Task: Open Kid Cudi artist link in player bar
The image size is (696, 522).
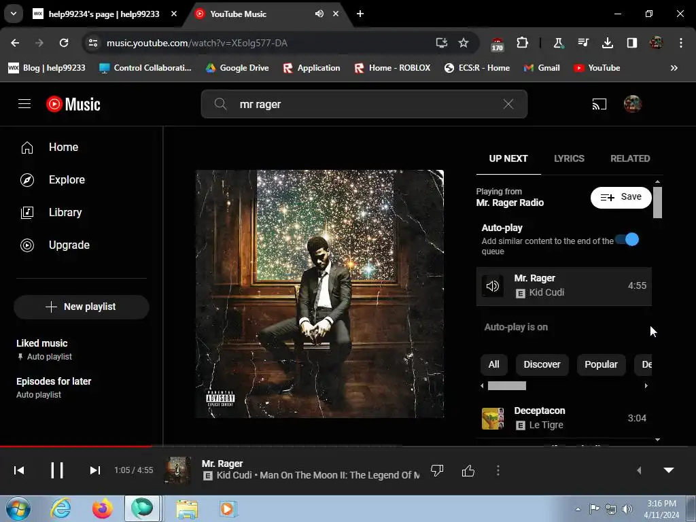Action: pyautogui.click(x=234, y=475)
